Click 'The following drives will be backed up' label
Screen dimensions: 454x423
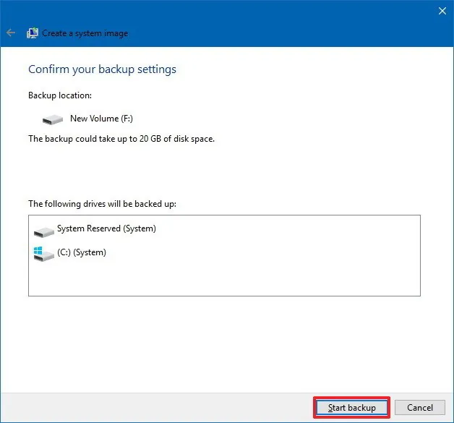click(x=102, y=204)
